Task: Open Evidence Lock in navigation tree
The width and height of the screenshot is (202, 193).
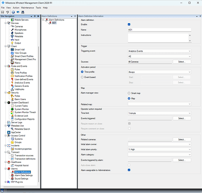Action: pyautogui.click(x=21, y=116)
